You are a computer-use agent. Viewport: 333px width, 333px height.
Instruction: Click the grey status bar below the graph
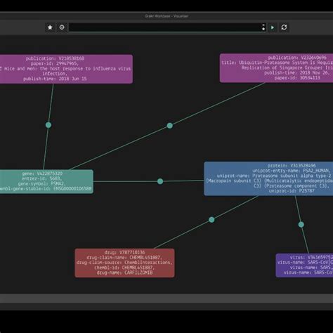click(x=166, y=299)
